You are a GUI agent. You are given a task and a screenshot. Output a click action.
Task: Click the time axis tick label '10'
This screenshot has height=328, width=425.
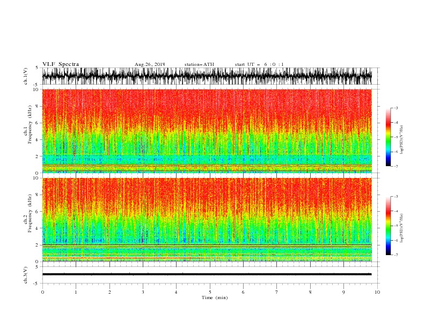377,292
